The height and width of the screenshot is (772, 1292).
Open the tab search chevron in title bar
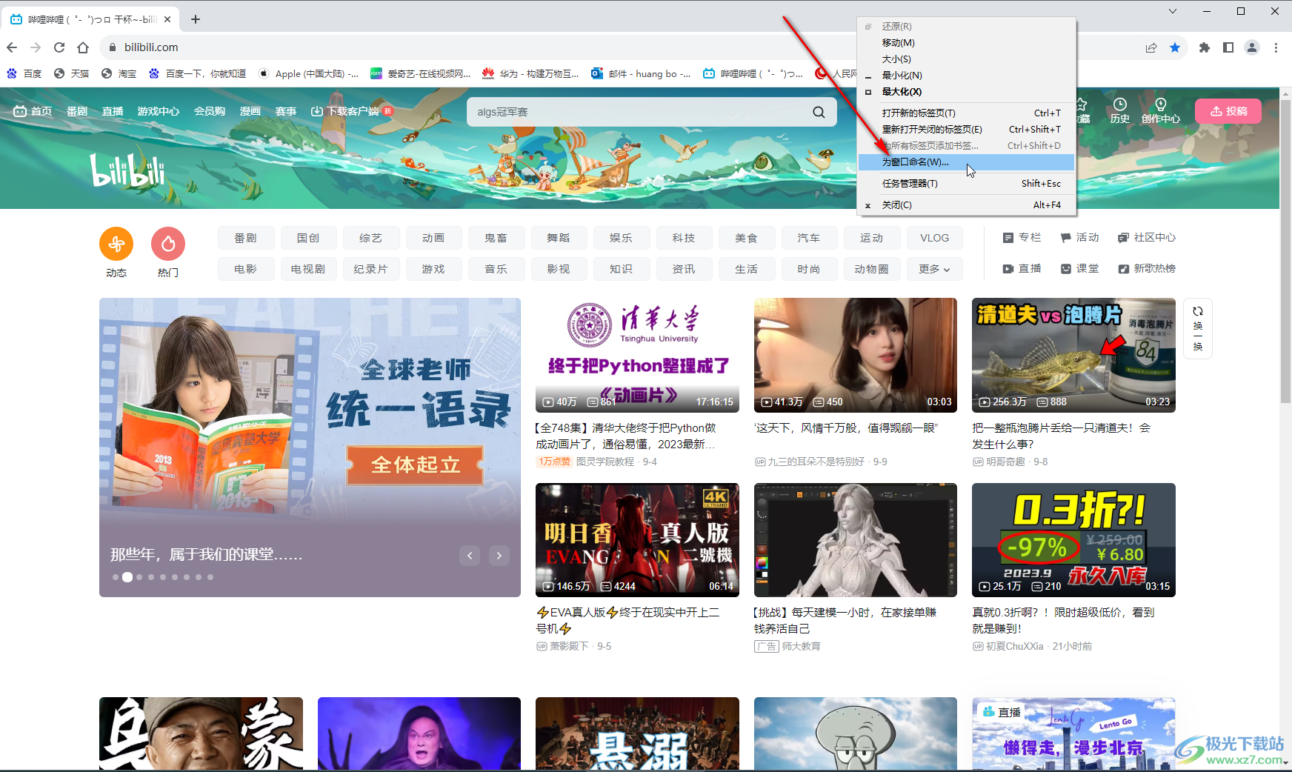tap(1173, 11)
